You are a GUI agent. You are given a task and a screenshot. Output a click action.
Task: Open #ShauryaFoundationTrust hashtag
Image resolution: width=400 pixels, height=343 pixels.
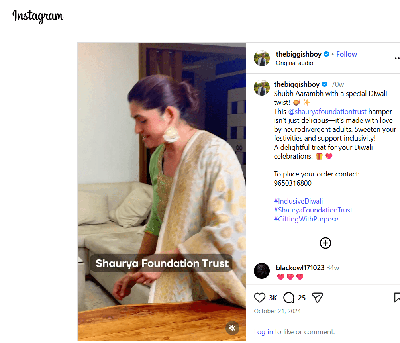pyautogui.click(x=313, y=210)
